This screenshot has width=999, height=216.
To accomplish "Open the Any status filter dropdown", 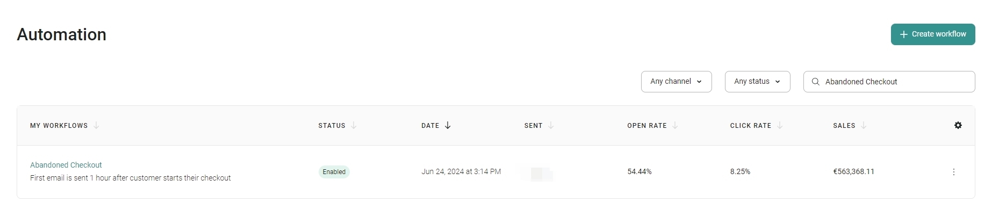I will click(x=757, y=82).
